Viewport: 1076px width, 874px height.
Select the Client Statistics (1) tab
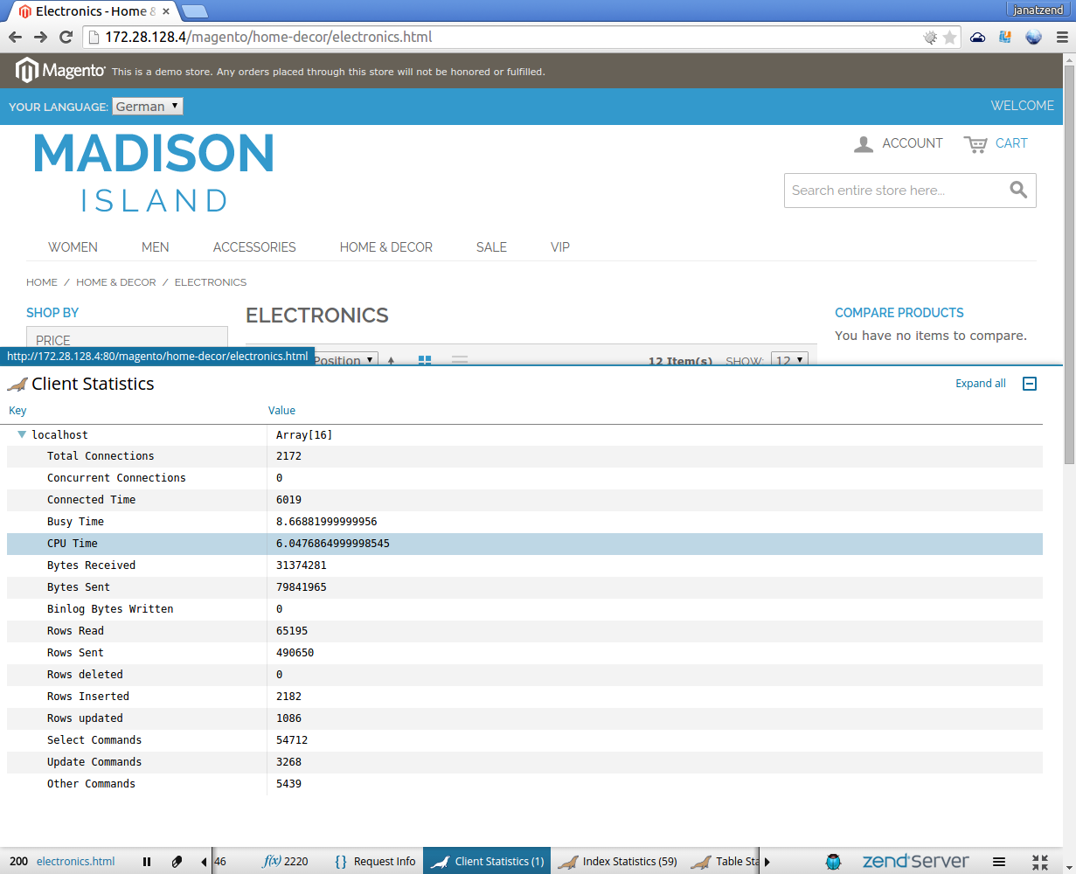(488, 862)
